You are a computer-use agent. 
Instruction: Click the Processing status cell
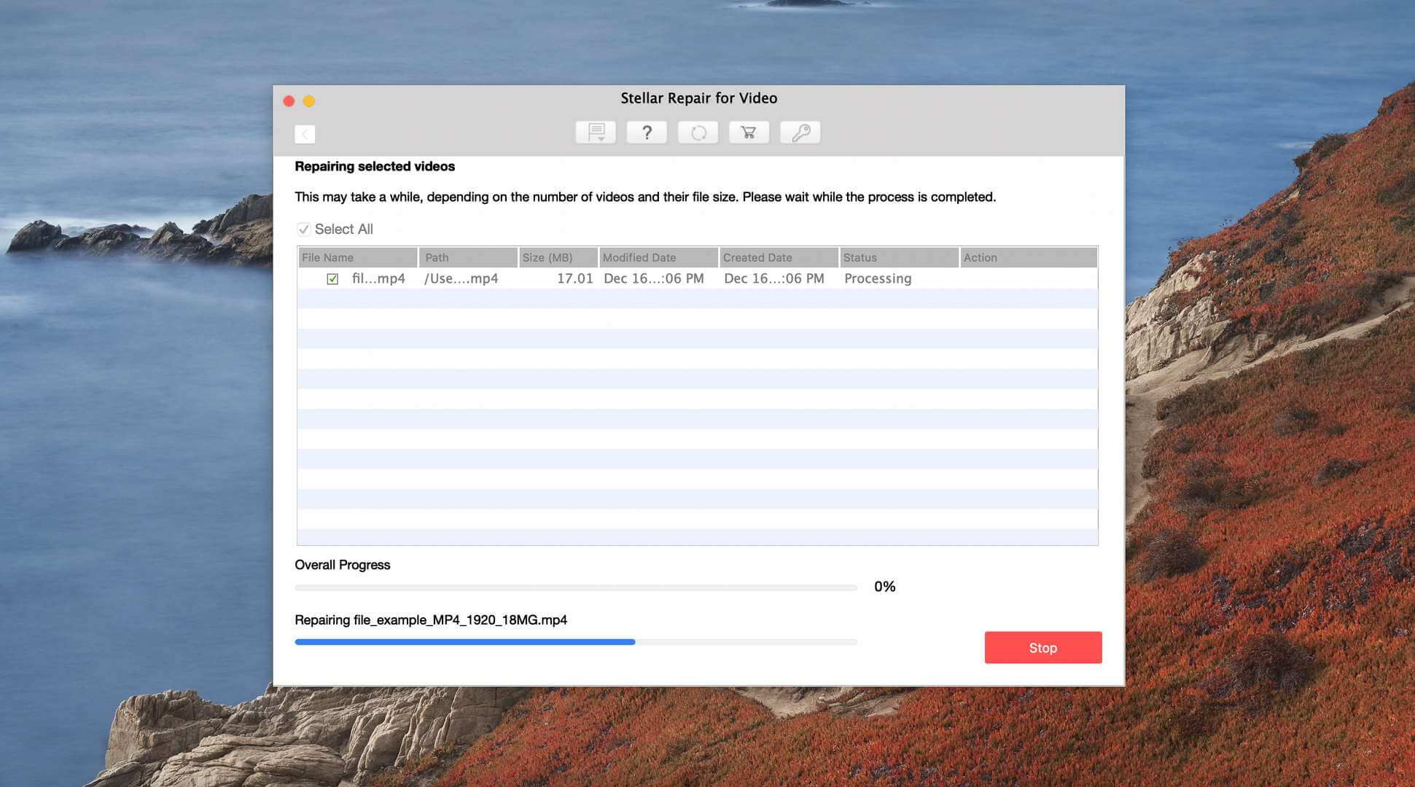[878, 278]
